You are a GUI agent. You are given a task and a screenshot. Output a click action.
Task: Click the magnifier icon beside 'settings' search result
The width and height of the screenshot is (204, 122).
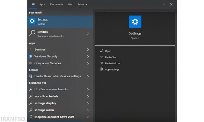click(x=32, y=33)
